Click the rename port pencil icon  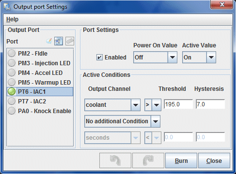[49, 41]
